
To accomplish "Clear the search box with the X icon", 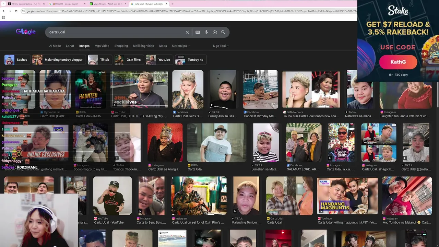I will pyautogui.click(x=187, y=32).
